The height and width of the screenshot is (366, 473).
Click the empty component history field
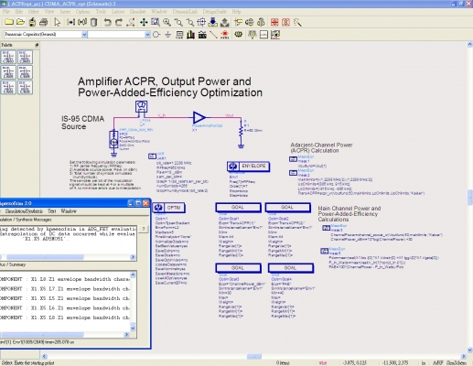pyautogui.click(x=116, y=35)
